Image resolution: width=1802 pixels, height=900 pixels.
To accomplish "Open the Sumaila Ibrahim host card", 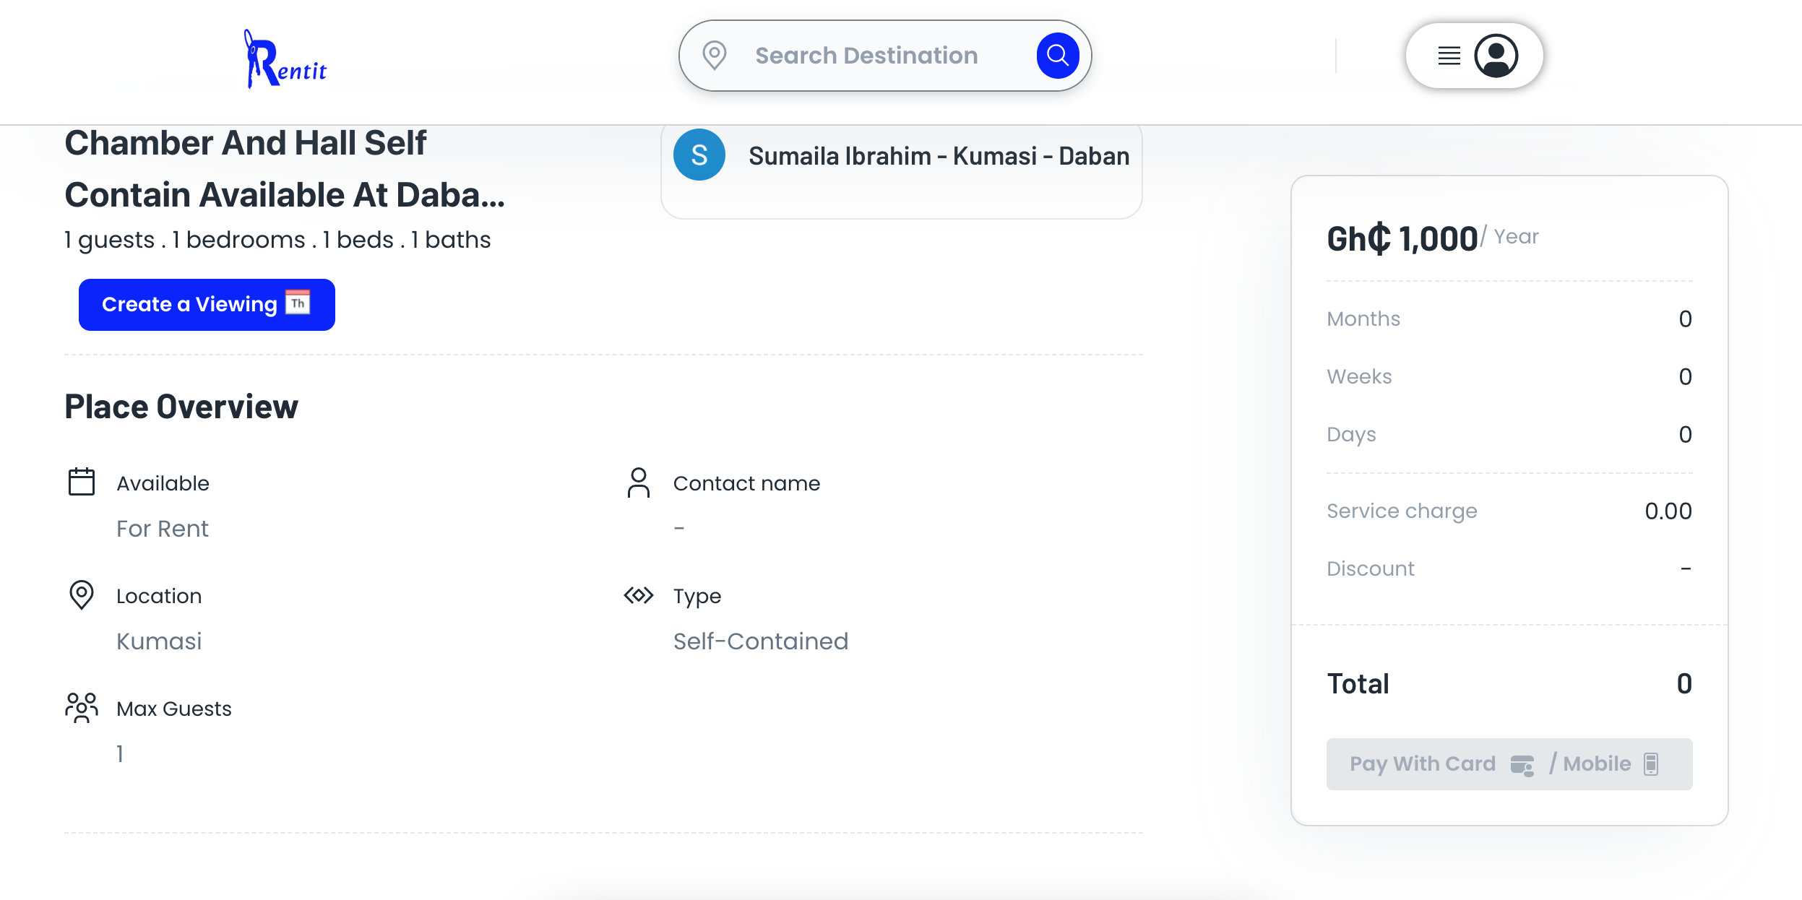I will [902, 171].
